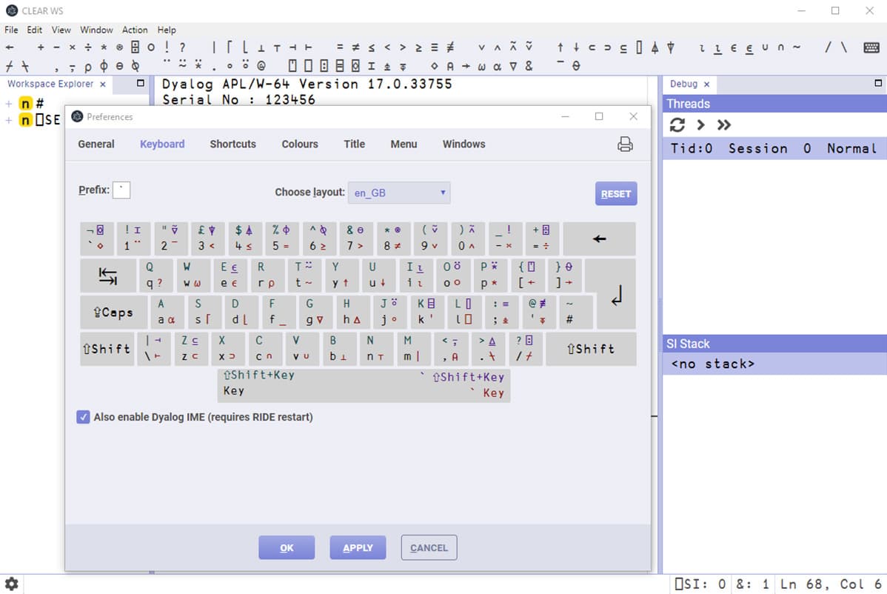Click the double chevron icon in Threads
Viewport: 887px width, 594px height.
click(723, 125)
